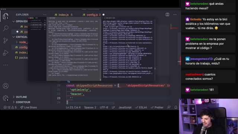Go to line via Ln 23, Col 4
This screenshot has width=238, height=134.
(73, 108)
